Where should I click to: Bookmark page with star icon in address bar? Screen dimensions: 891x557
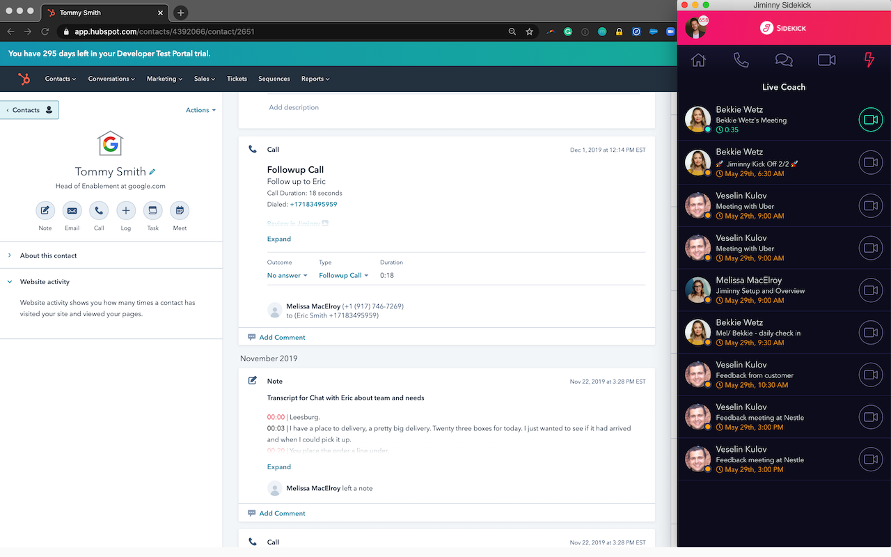coord(529,31)
